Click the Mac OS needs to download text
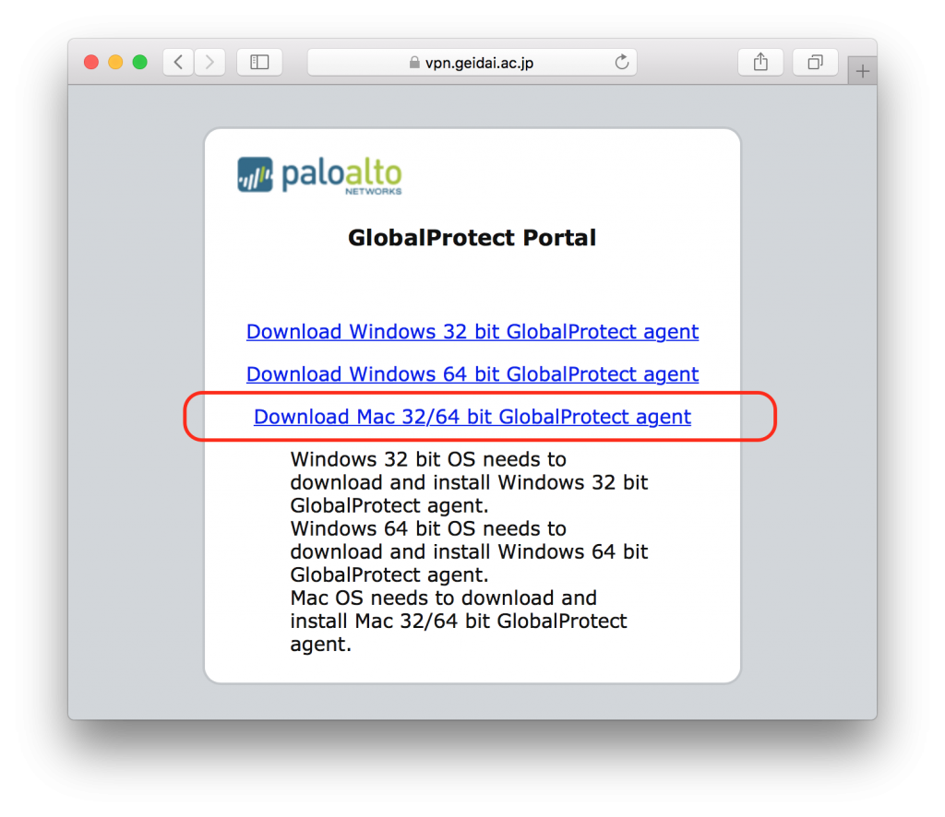 click(x=459, y=621)
